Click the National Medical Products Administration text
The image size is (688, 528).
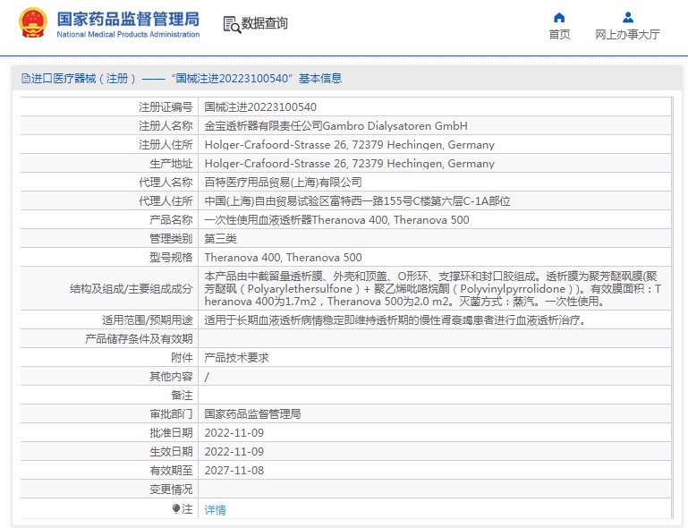click(128, 34)
